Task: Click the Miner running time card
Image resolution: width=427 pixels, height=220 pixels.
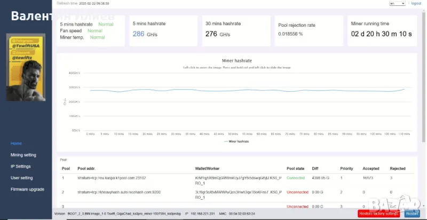Action: click(381, 30)
